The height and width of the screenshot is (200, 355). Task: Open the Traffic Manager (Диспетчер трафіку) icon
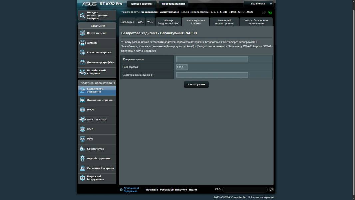(x=82, y=62)
